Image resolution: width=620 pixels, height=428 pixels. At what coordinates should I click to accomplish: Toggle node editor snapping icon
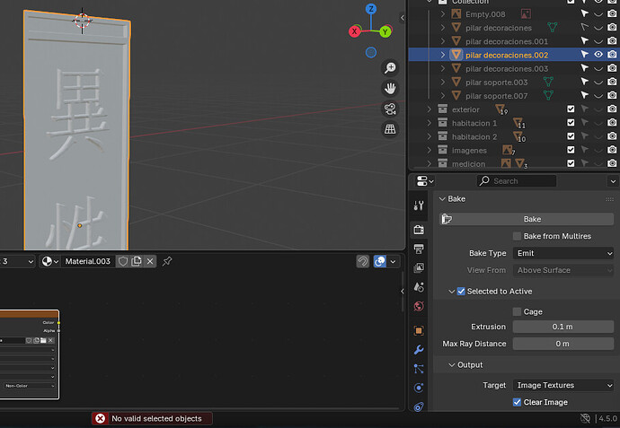[x=363, y=261]
